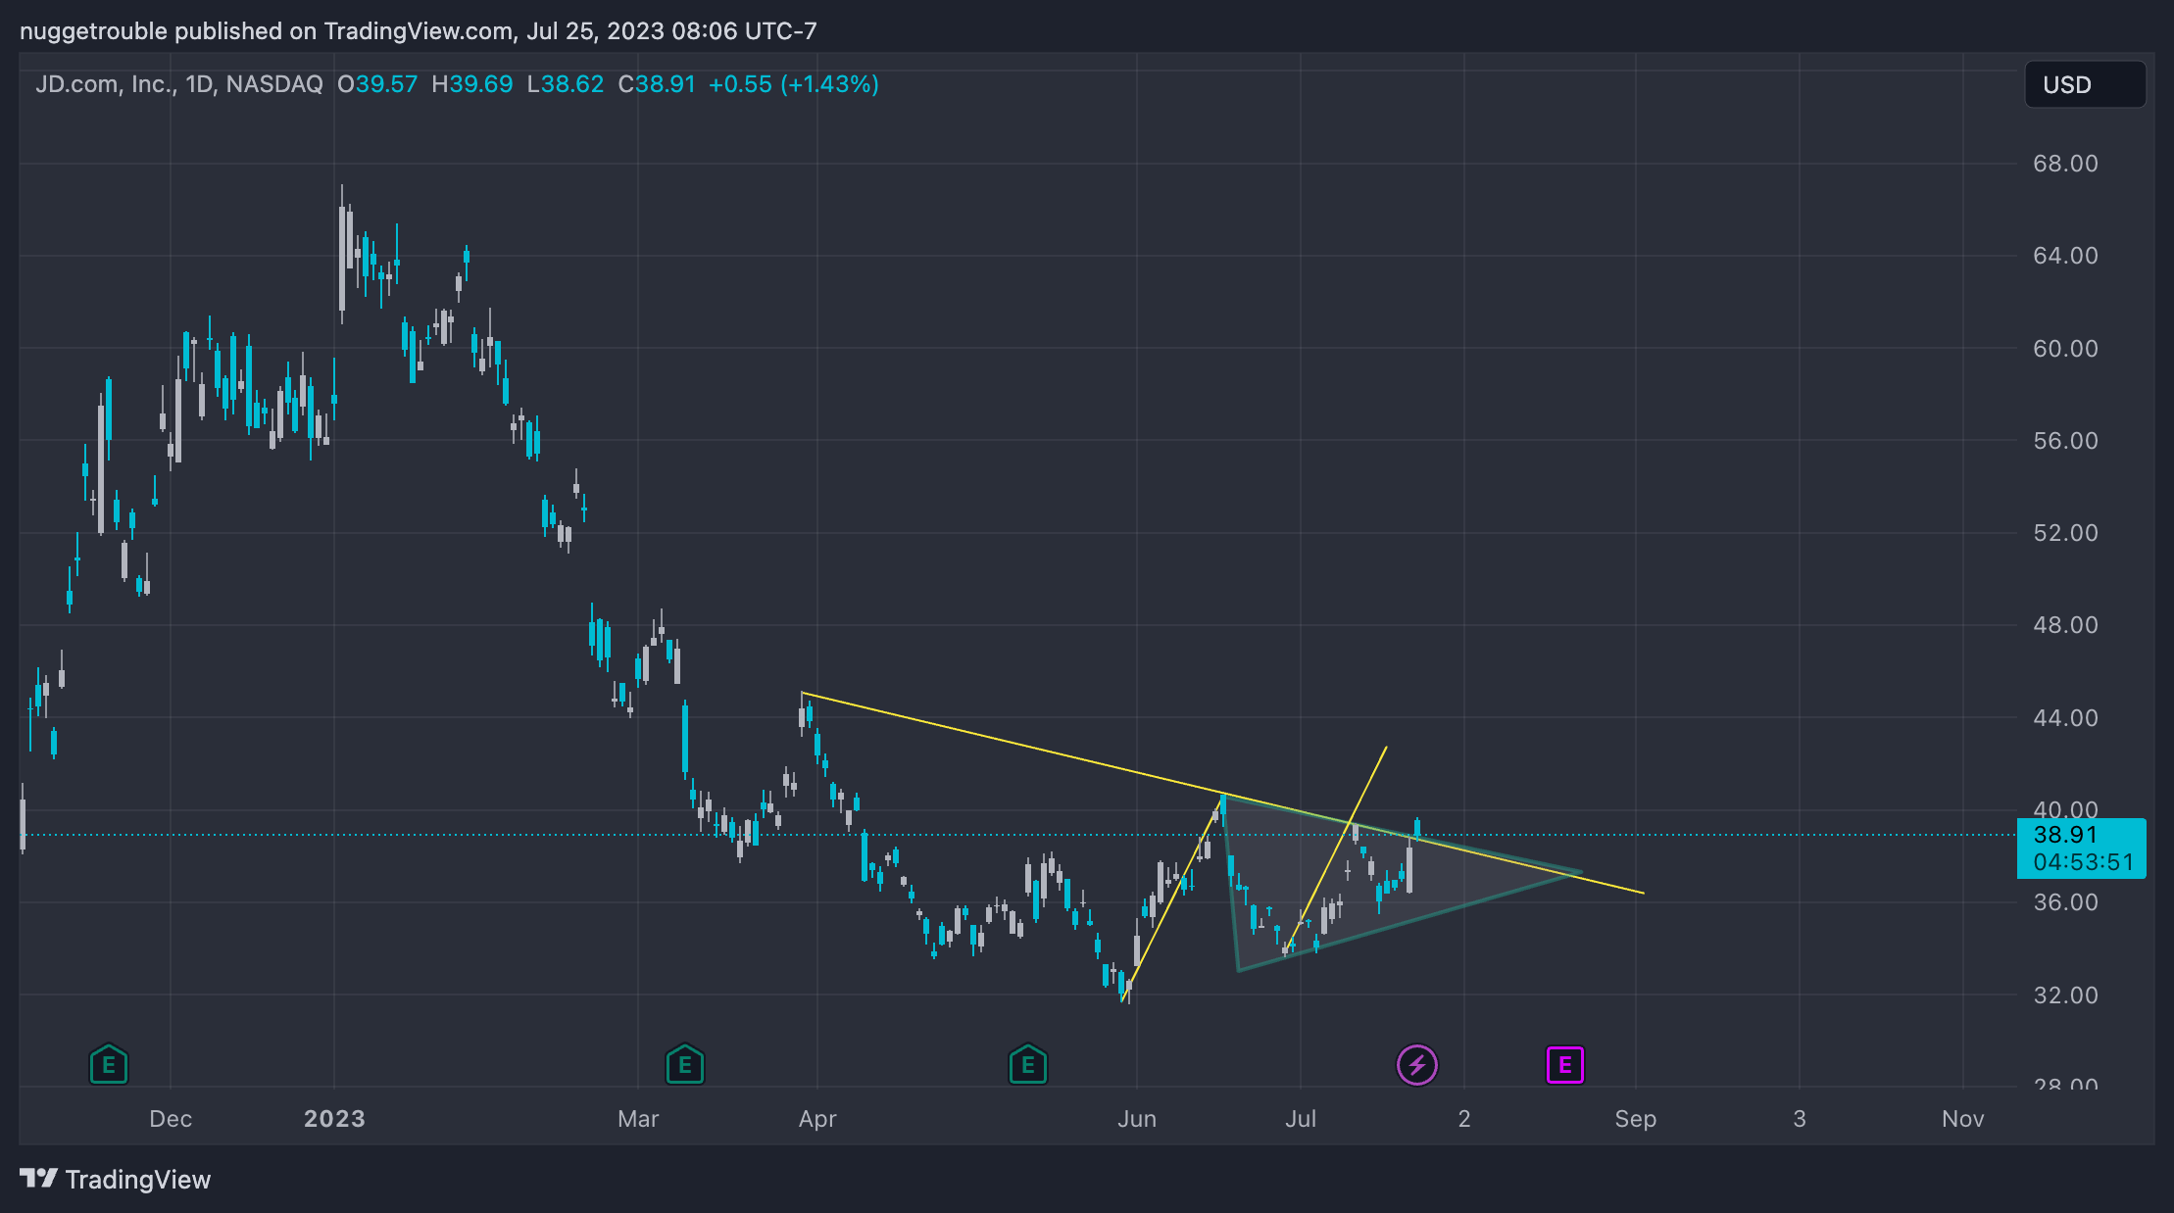Click the 36.00 price axis label
Image resolution: width=2174 pixels, height=1213 pixels.
[x=2066, y=902]
